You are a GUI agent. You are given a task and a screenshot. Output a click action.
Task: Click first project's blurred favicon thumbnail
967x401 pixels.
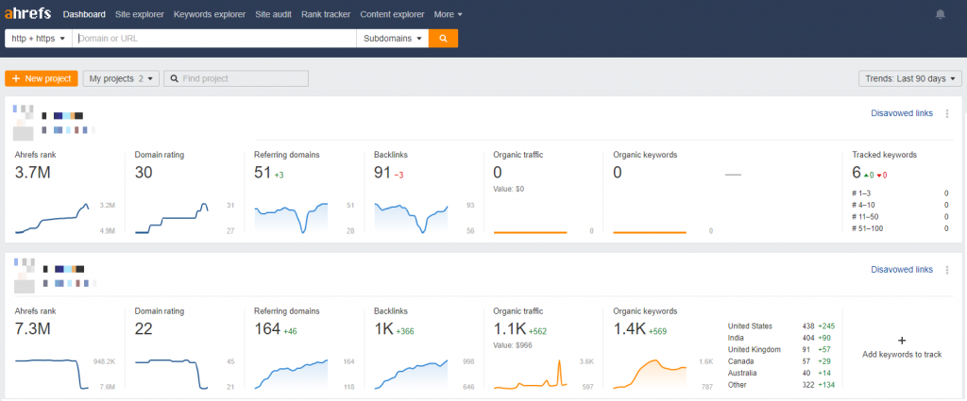tap(24, 123)
